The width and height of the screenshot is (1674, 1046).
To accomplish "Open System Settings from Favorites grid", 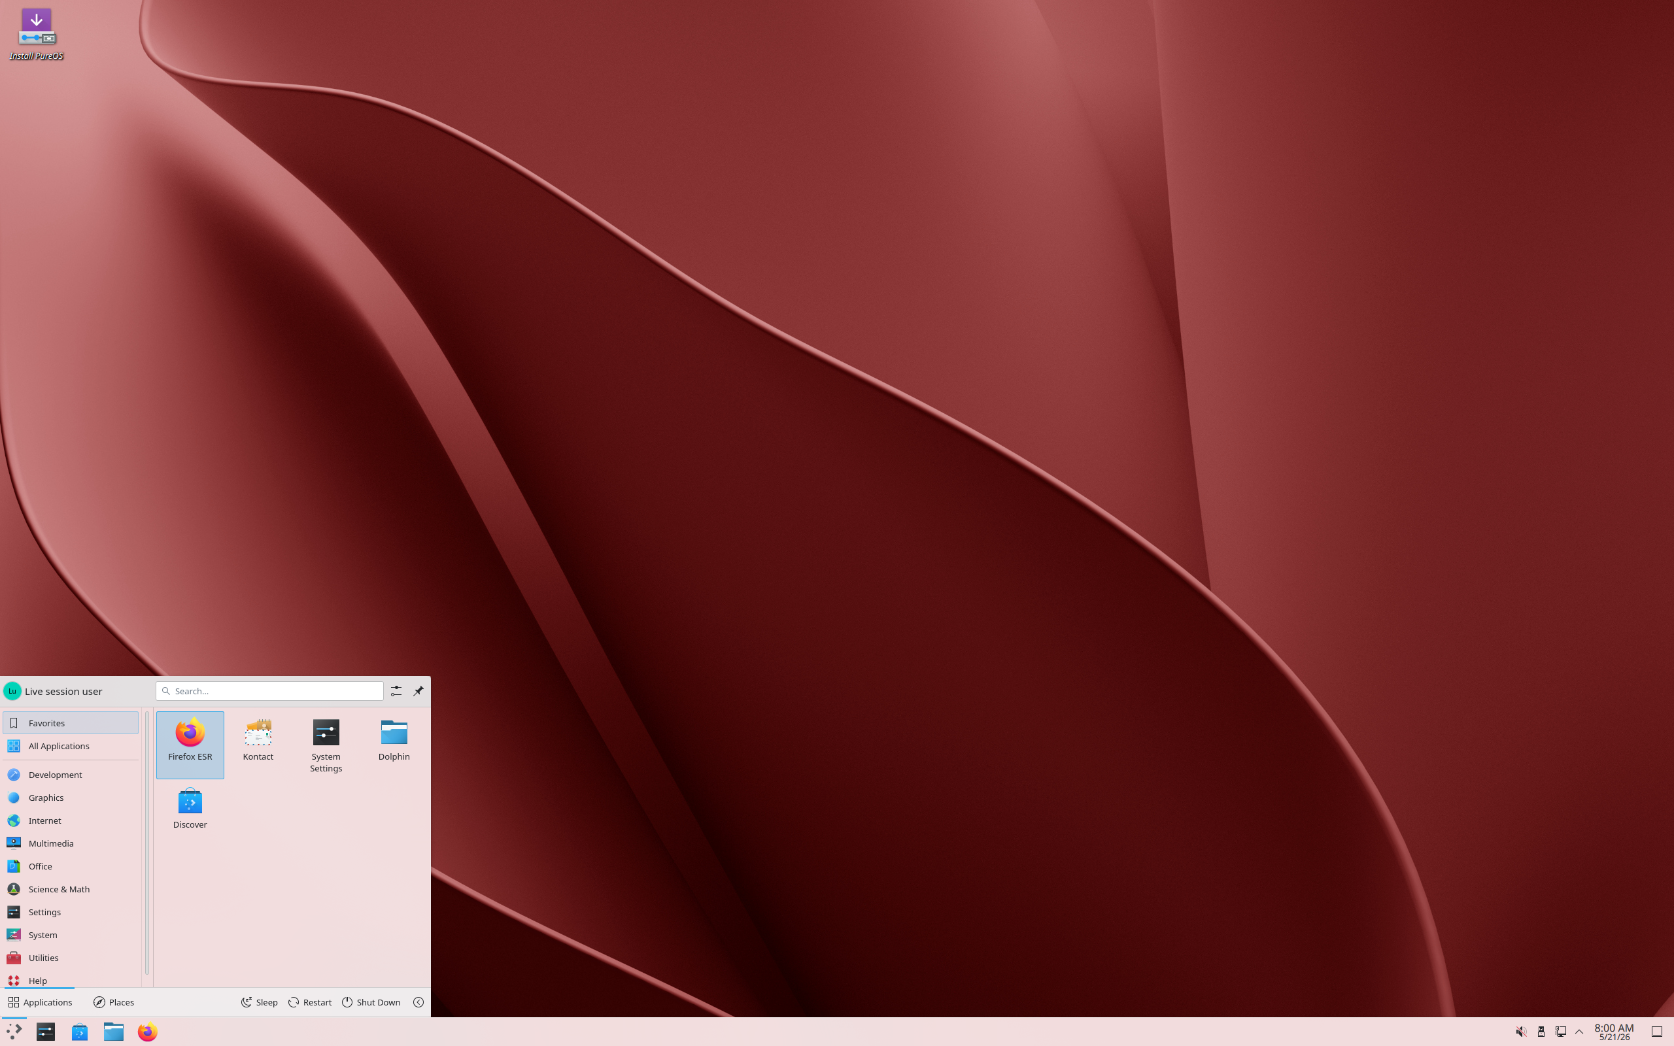I will 326,745.
